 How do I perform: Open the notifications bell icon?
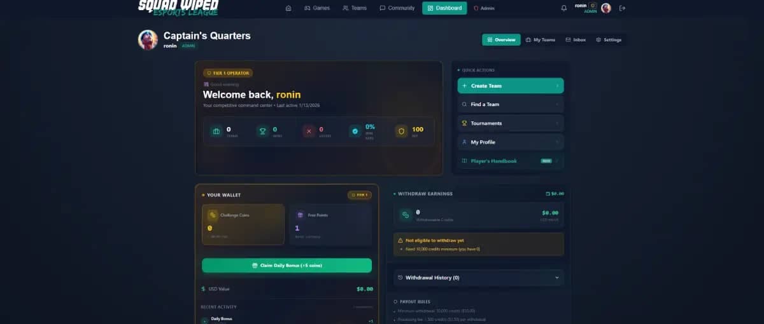(x=563, y=8)
